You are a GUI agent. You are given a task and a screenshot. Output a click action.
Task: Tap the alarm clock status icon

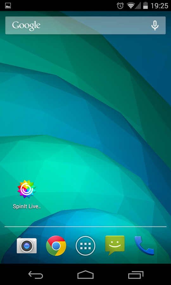pos(120,6)
